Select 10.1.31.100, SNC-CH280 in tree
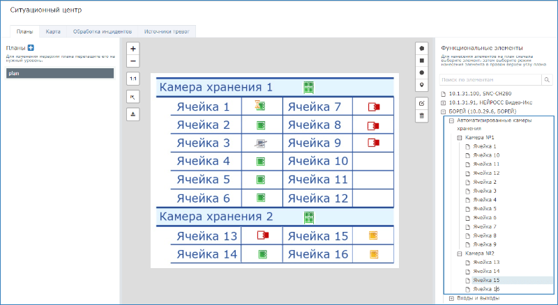This screenshot has width=558, height=305. coord(480,93)
